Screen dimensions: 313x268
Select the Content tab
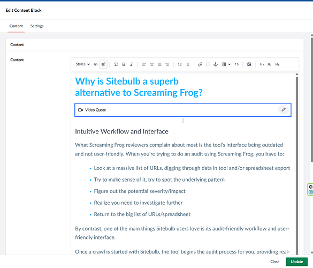16,26
